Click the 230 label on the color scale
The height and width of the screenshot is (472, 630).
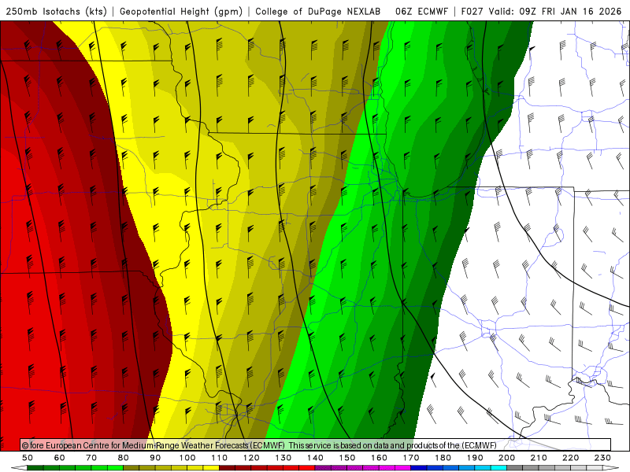pos(602,458)
